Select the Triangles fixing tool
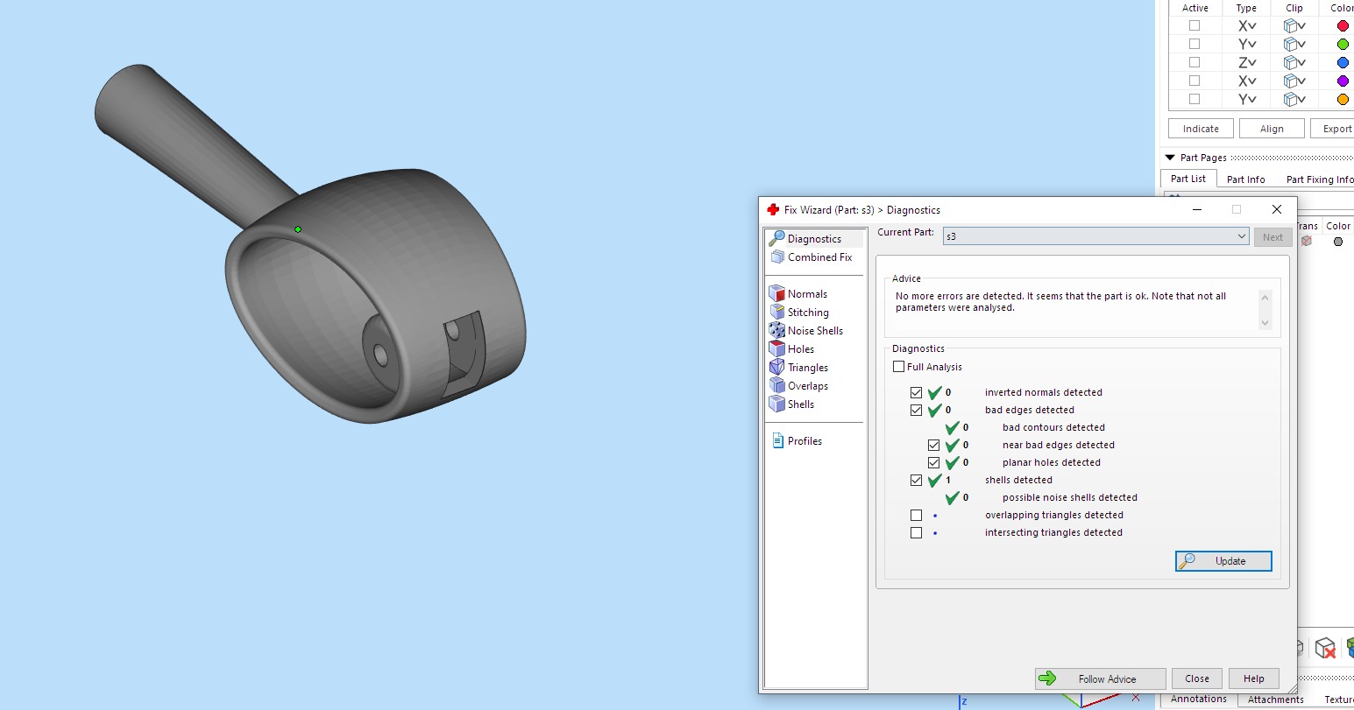The height and width of the screenshot is (710, 1354). coord(799,368)
